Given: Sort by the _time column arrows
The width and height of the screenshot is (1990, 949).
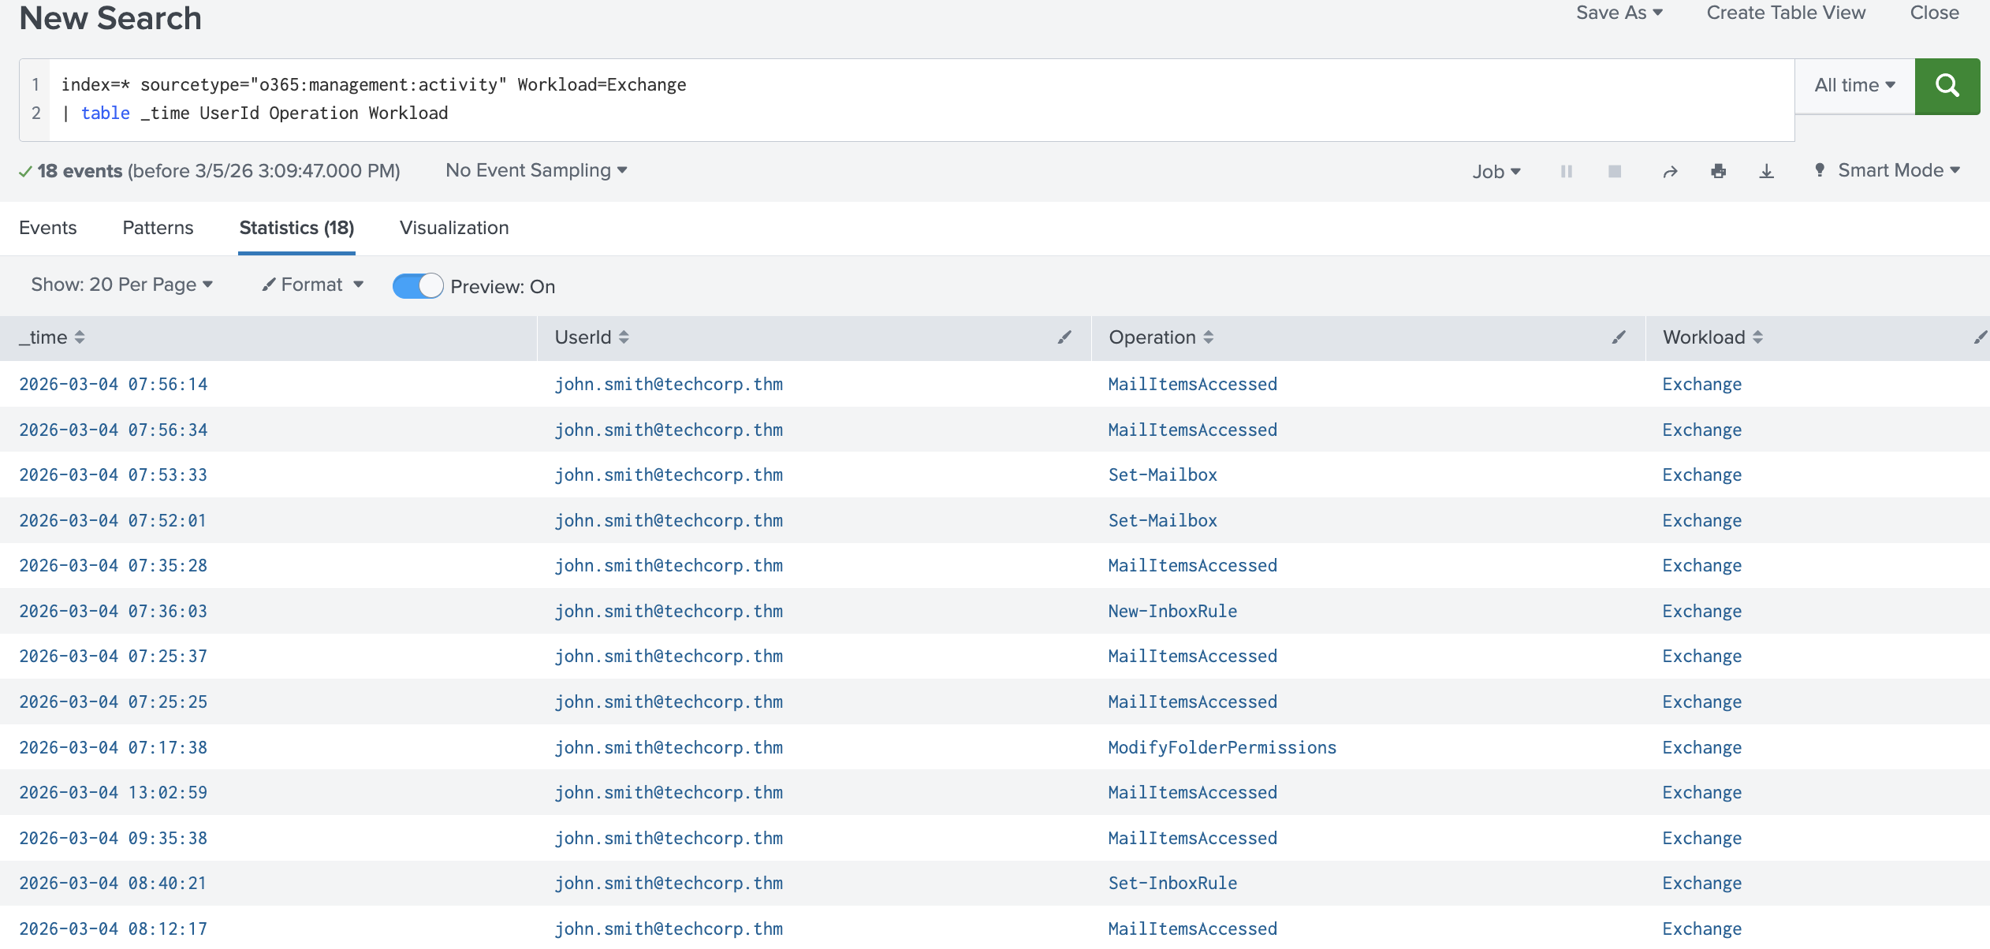Looking at the screenshot, I should pyautogui.click(x=80, y=337).
